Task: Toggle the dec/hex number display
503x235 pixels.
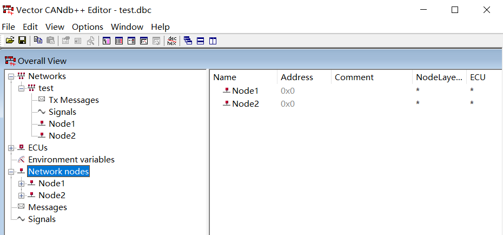Action: (x=171, y=41)
